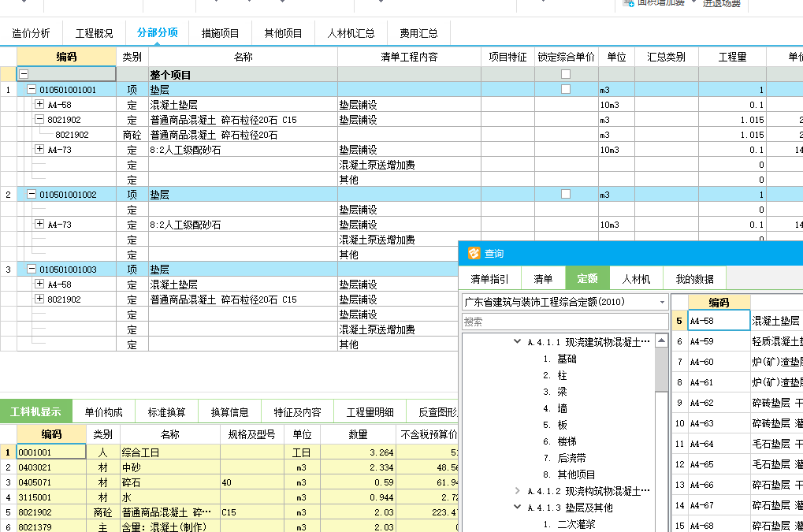Toggle lock price checkbox for 整个项目
Screen dimensions: 803x532
pos(566,74)
